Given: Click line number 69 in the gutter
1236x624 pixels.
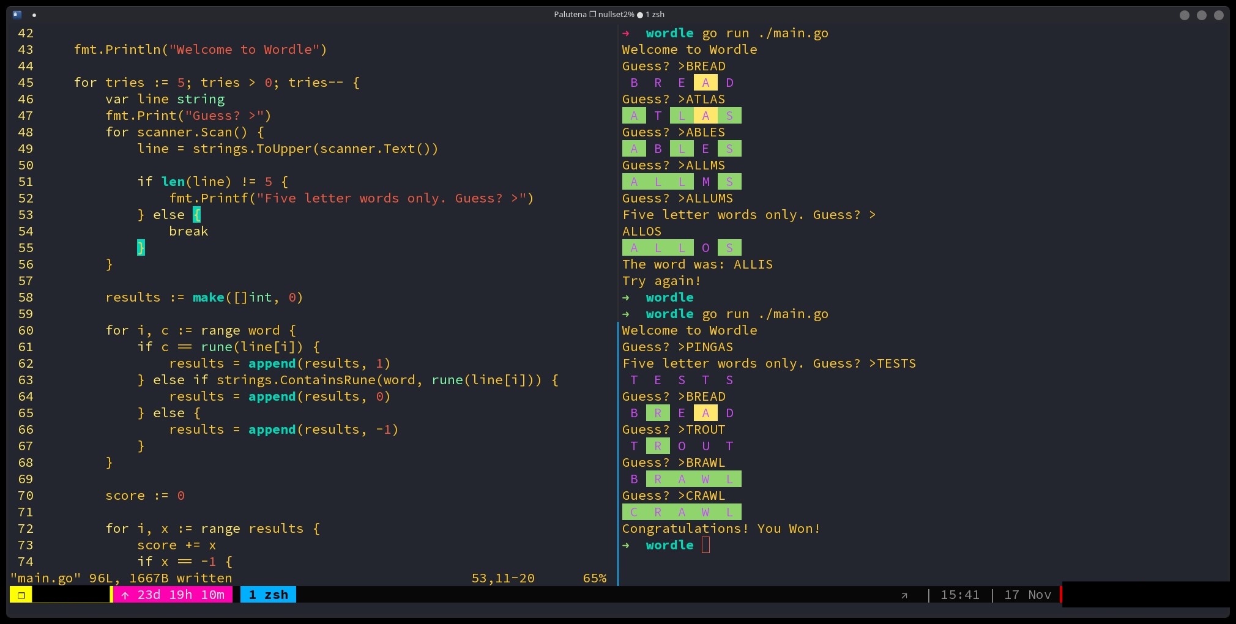Looking at the screenshot, I should click(x=26, y=479).
